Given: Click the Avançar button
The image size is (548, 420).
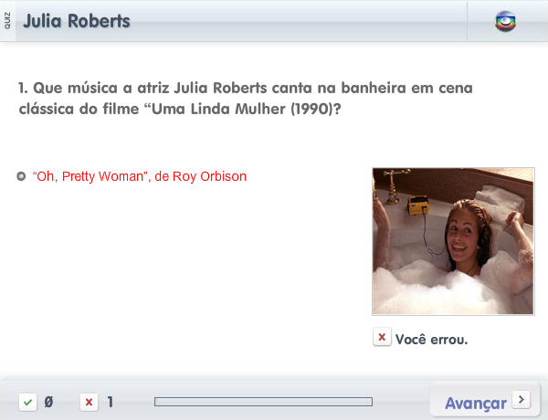Looking at the screenshot, I should coord(485,401).
